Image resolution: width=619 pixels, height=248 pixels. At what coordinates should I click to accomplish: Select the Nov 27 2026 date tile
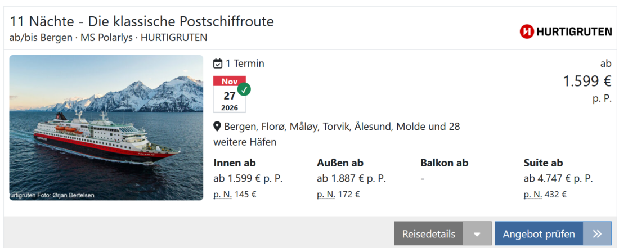[230, 95]
